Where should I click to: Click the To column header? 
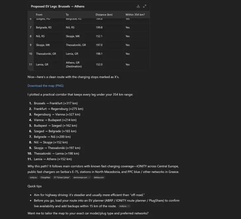[67, 15]
